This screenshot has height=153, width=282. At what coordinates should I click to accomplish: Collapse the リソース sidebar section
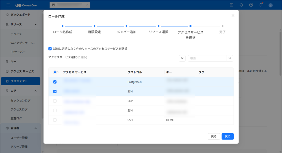coord(36,24)
